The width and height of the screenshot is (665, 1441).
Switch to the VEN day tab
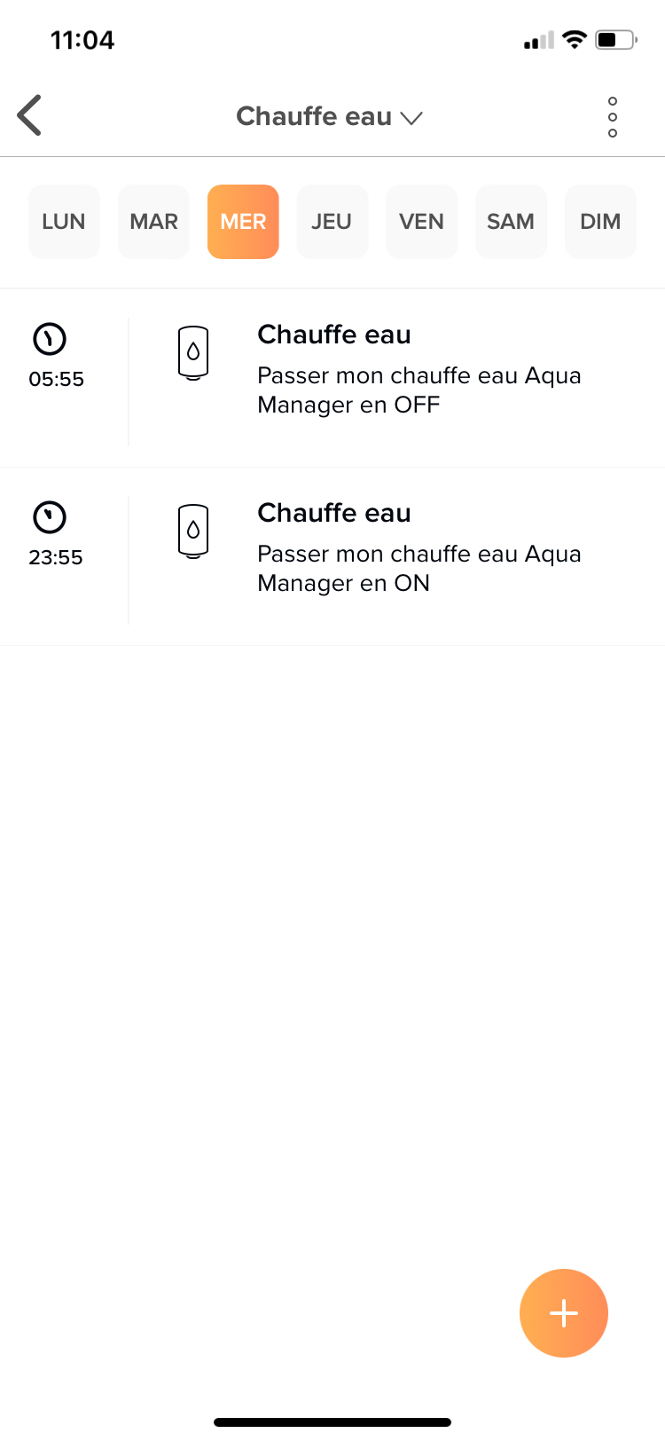[421, 222]
